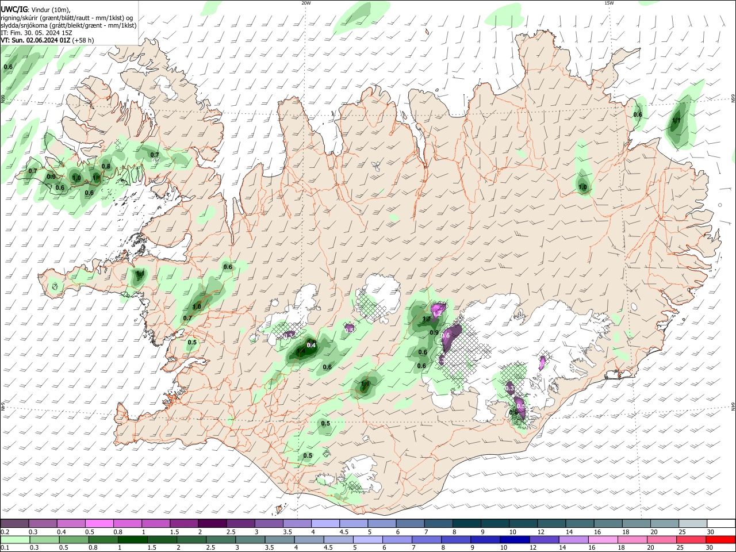Viewport: 736px width, 552px height.
Task: Select the 'IT: Fim. 30. 05. 2024 15Z' line
Action: tap(37, 33)
